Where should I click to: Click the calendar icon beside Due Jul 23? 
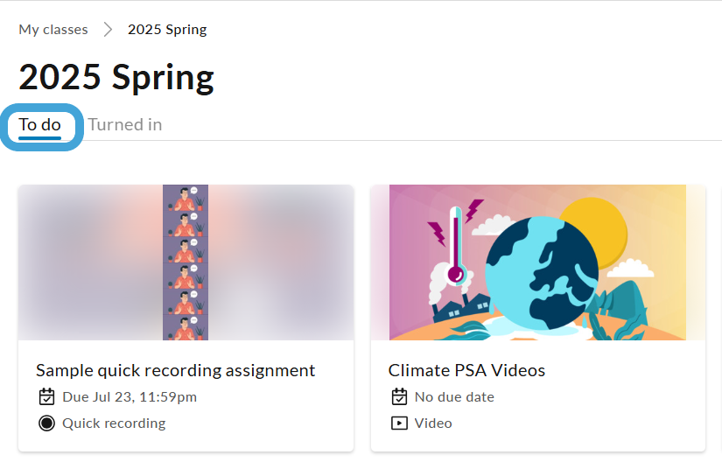[46, 396]
